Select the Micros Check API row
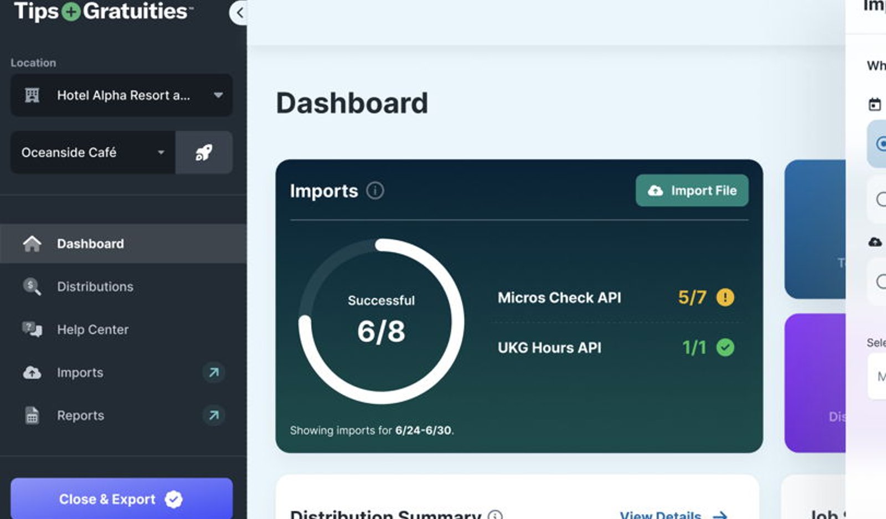Screen dimensions: 886x519 tap(616, 297)
